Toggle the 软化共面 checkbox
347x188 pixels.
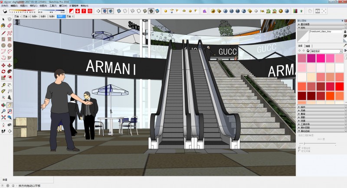[299, 151]
